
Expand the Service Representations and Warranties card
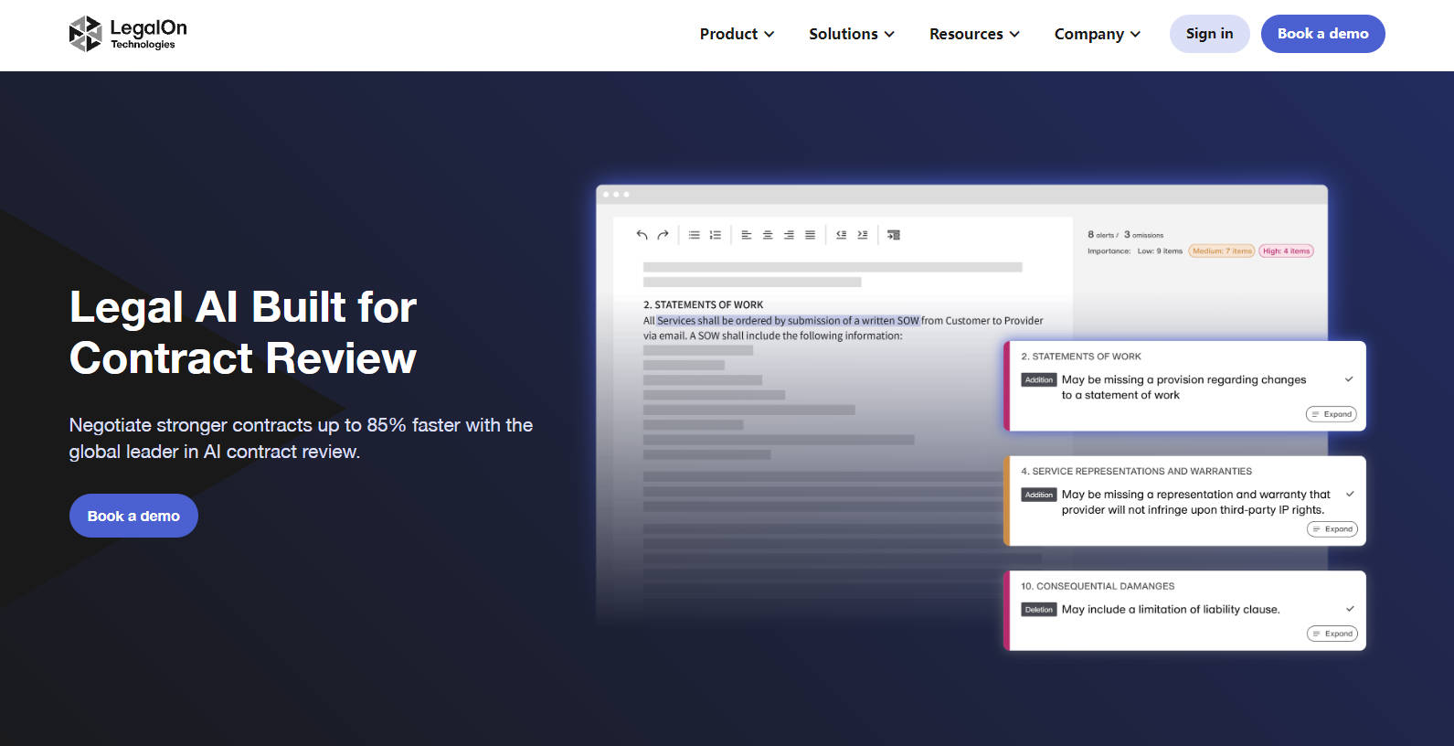[x=1332, y=529]
